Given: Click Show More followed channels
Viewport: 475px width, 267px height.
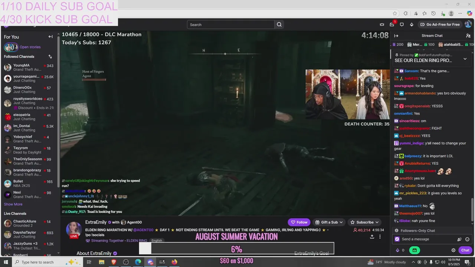Looking at the screenshot, I should point(13,204).
